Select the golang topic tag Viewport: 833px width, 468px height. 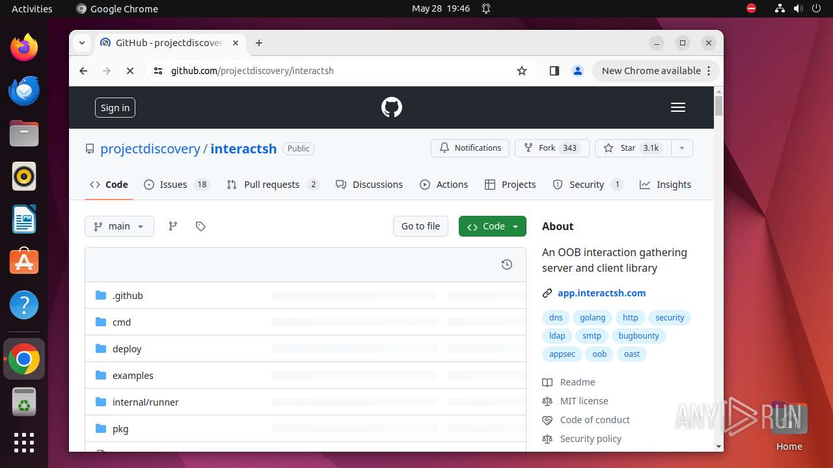pyautogui.click(x=592, y=318)
